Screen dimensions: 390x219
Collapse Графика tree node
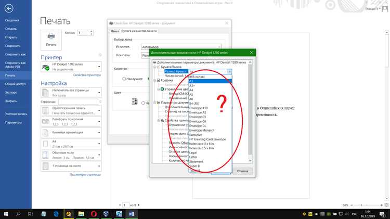[x=155, y=81]
